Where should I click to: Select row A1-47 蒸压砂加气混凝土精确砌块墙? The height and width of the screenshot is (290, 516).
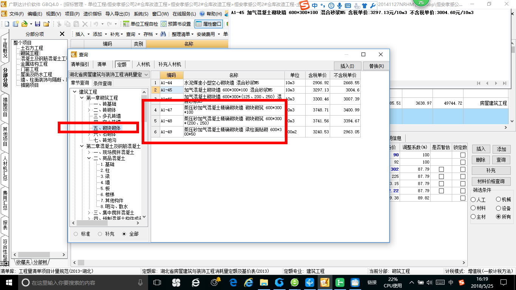(x=256, y=110)
